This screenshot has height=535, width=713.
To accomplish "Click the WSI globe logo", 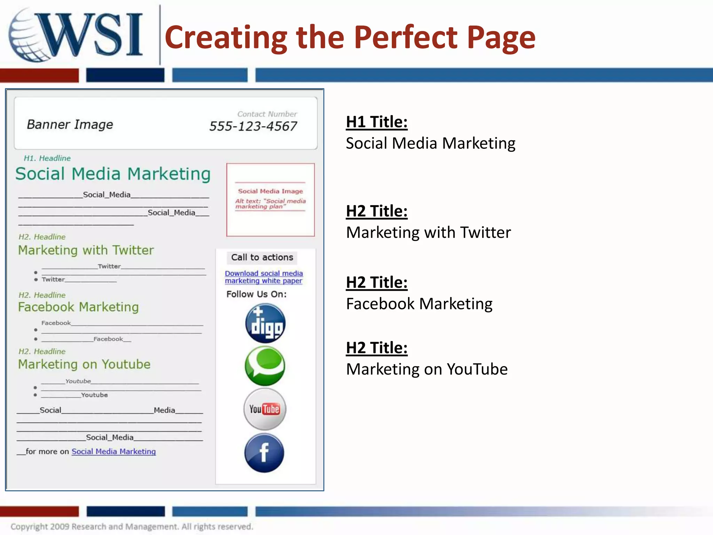I will click(x=76, y=35).
